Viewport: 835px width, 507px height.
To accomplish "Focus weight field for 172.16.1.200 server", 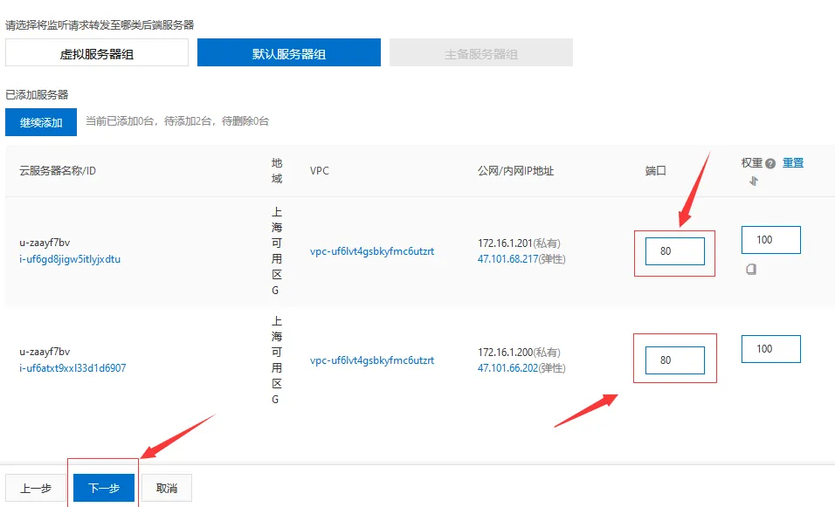I will [x=770, y=349].
